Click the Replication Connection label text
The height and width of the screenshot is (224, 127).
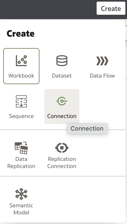(x=62, y=163)
